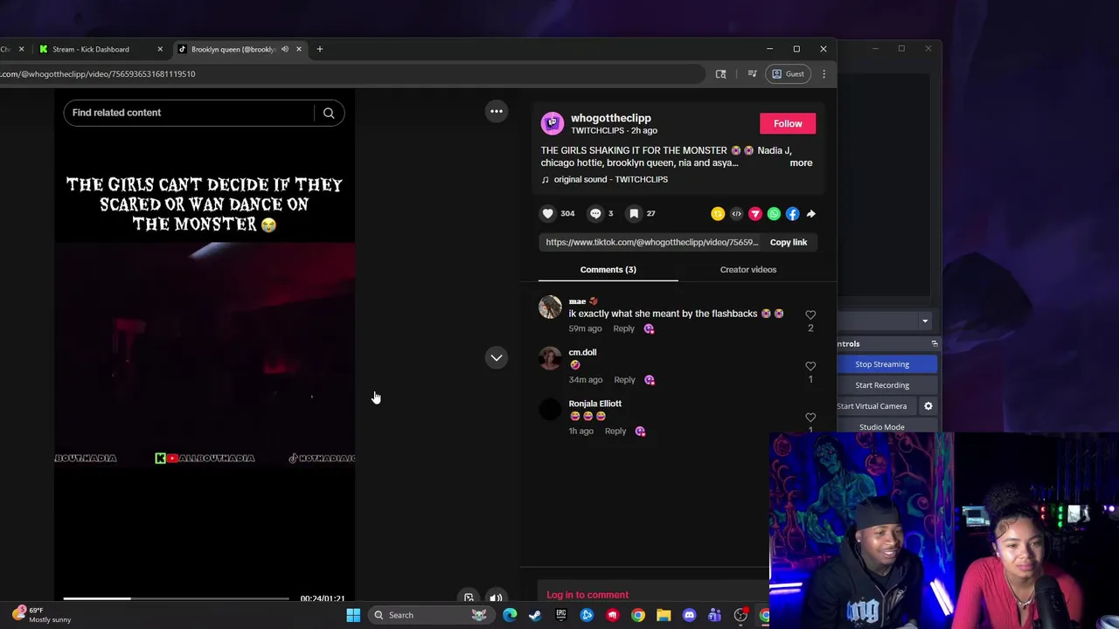
Task: Start Recording in OBS
Action: click(x=882, y=385)
